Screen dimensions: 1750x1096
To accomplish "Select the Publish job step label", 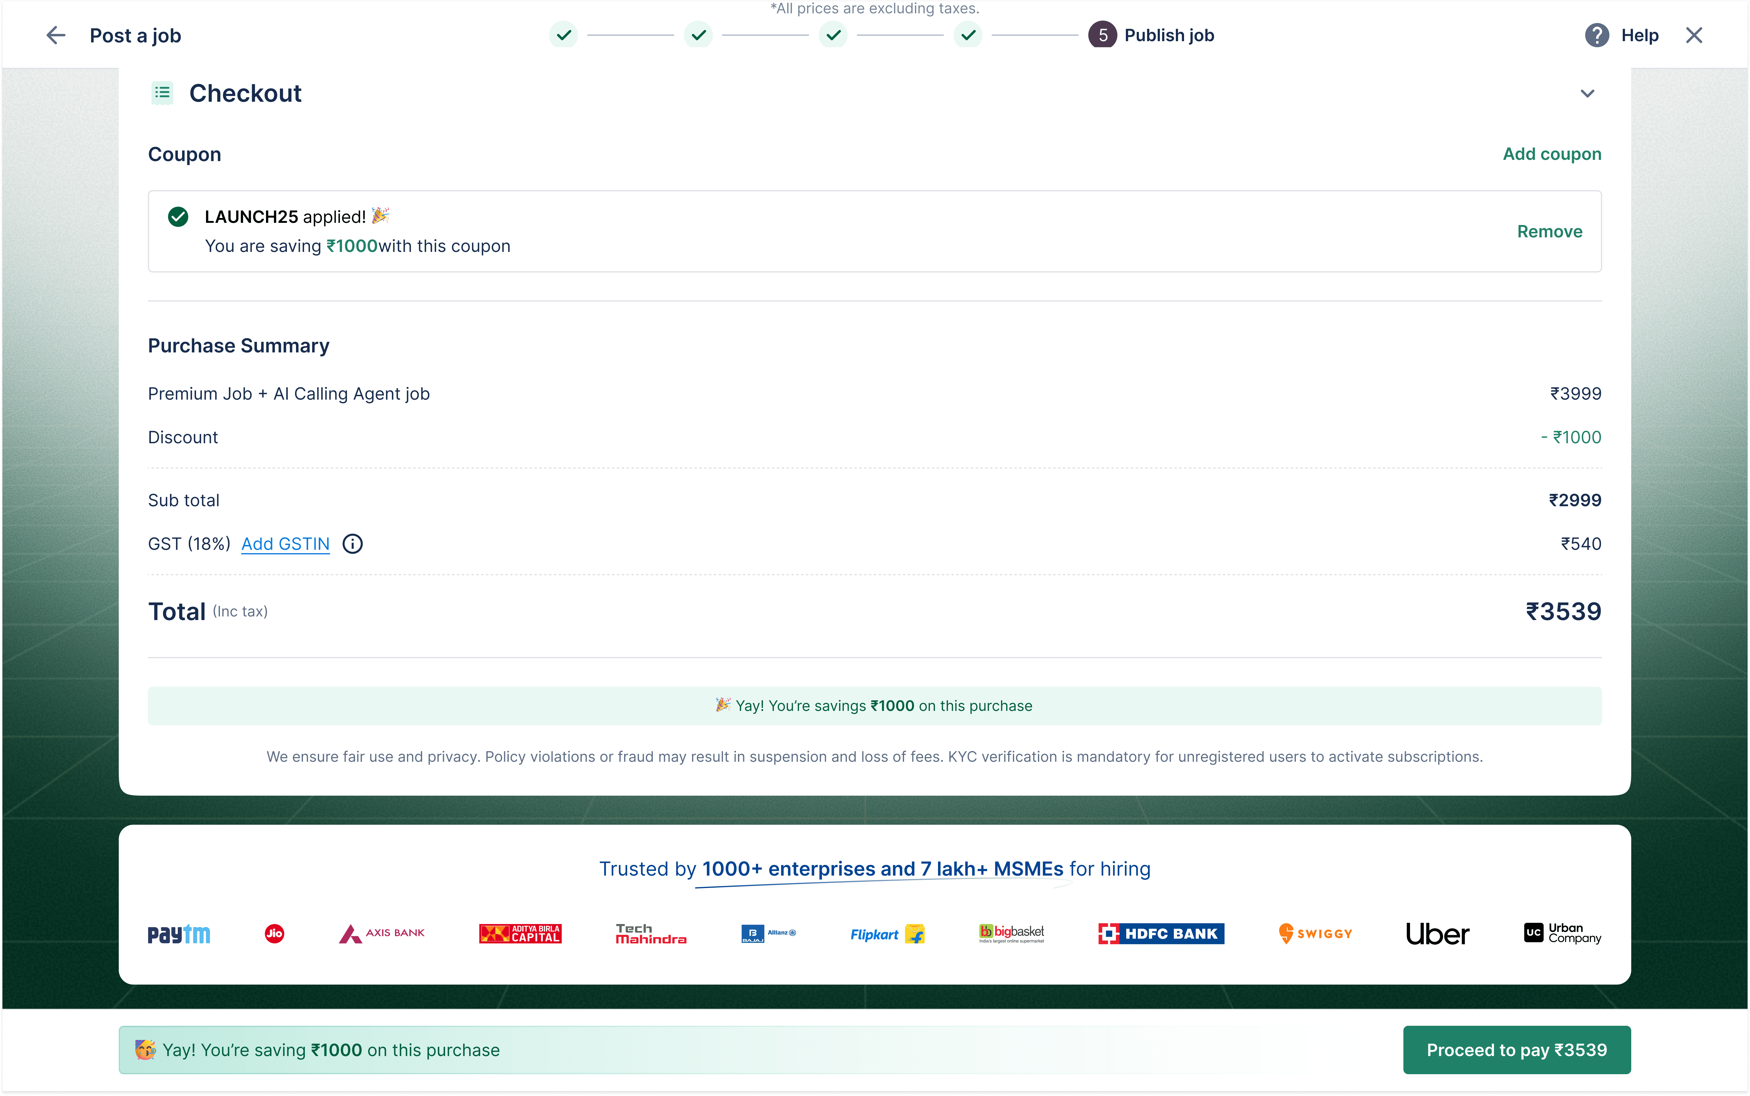I will [x=1169, y=35].
